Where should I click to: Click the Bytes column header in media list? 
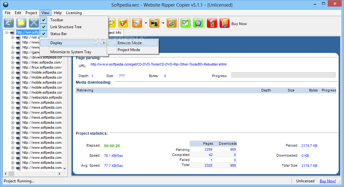pos(313,90)
